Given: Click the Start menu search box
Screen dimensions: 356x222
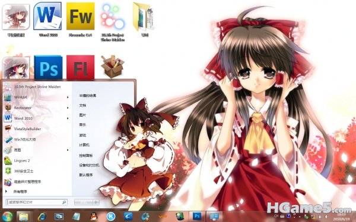Looking at the screenshot, I should coord(37,202).
